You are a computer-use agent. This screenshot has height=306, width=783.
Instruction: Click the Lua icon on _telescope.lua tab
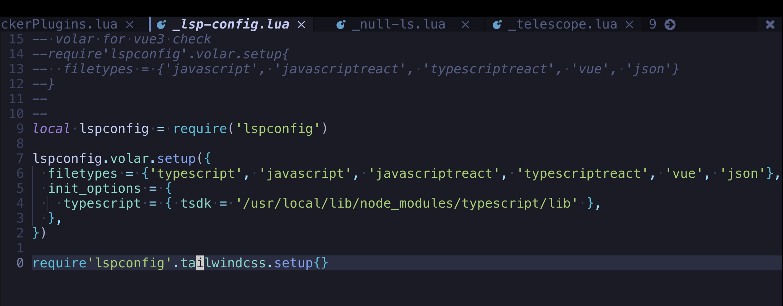pos(497,24)
